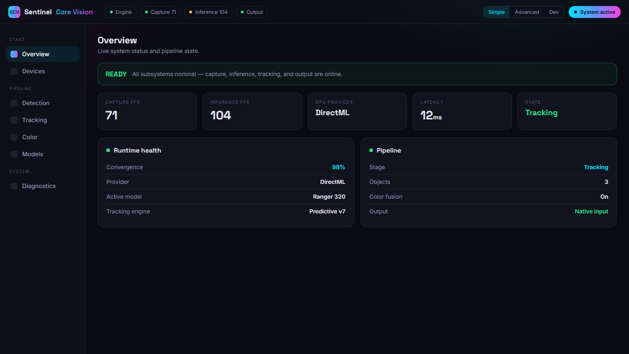This screenshot has height=354, width=629.
Task: Click the Engine status pill
Action: pos(121,12)
